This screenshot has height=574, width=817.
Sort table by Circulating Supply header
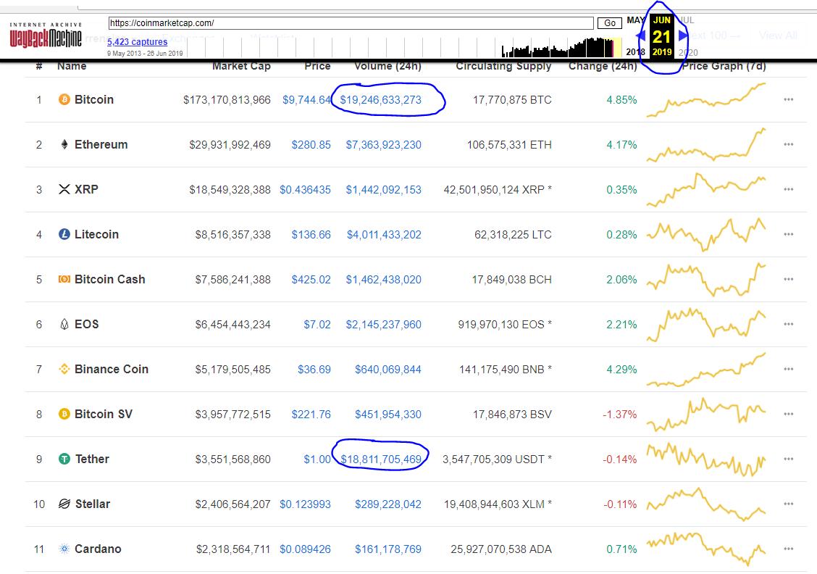click(x=503, y=66)
